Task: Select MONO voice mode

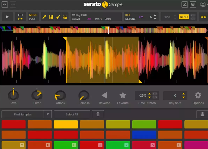Action: click(33, 15)
